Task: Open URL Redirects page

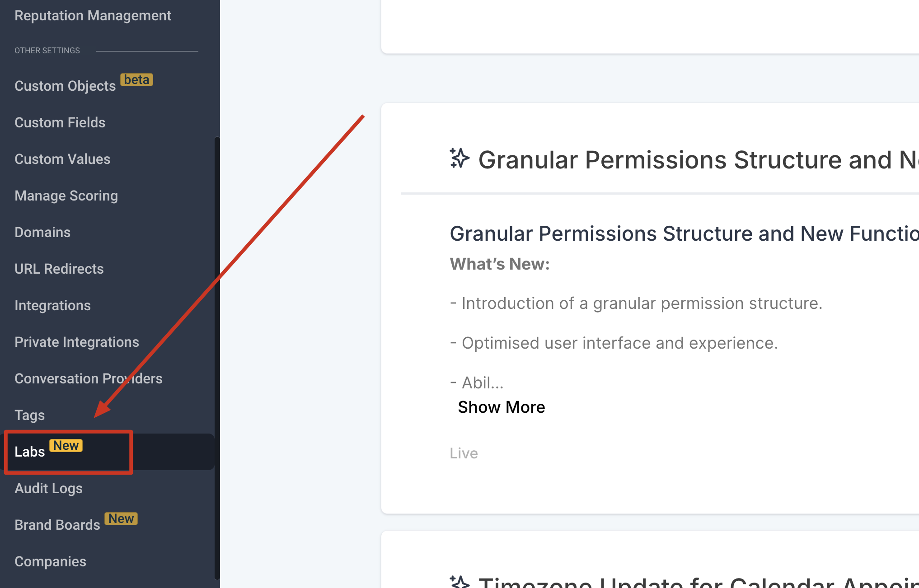Action: (59, 269)
